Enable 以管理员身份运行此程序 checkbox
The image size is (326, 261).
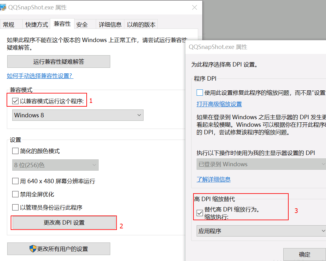15,208
